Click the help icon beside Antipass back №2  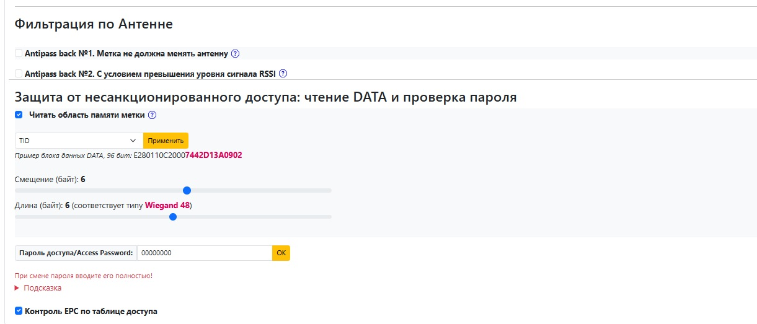click(x=283, y=74)
